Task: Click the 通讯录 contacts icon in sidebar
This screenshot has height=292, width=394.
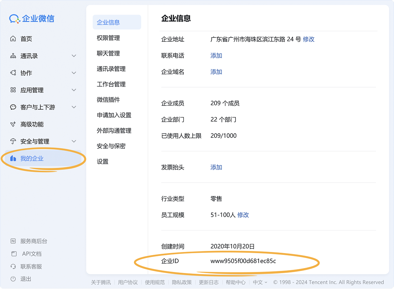Action: coord(13,56)
